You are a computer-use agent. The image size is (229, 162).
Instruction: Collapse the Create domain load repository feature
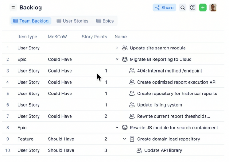tap(124, 139)
